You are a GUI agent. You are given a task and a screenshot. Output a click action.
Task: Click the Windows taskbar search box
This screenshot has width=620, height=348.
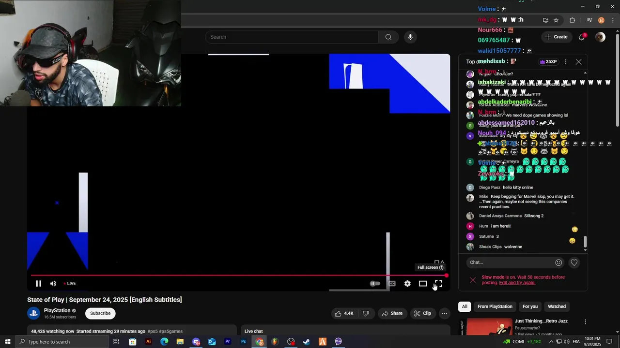[x=62, y=342]
